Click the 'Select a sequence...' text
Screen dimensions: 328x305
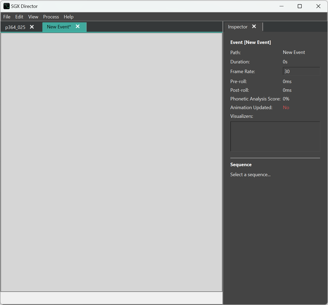(250, 175)
